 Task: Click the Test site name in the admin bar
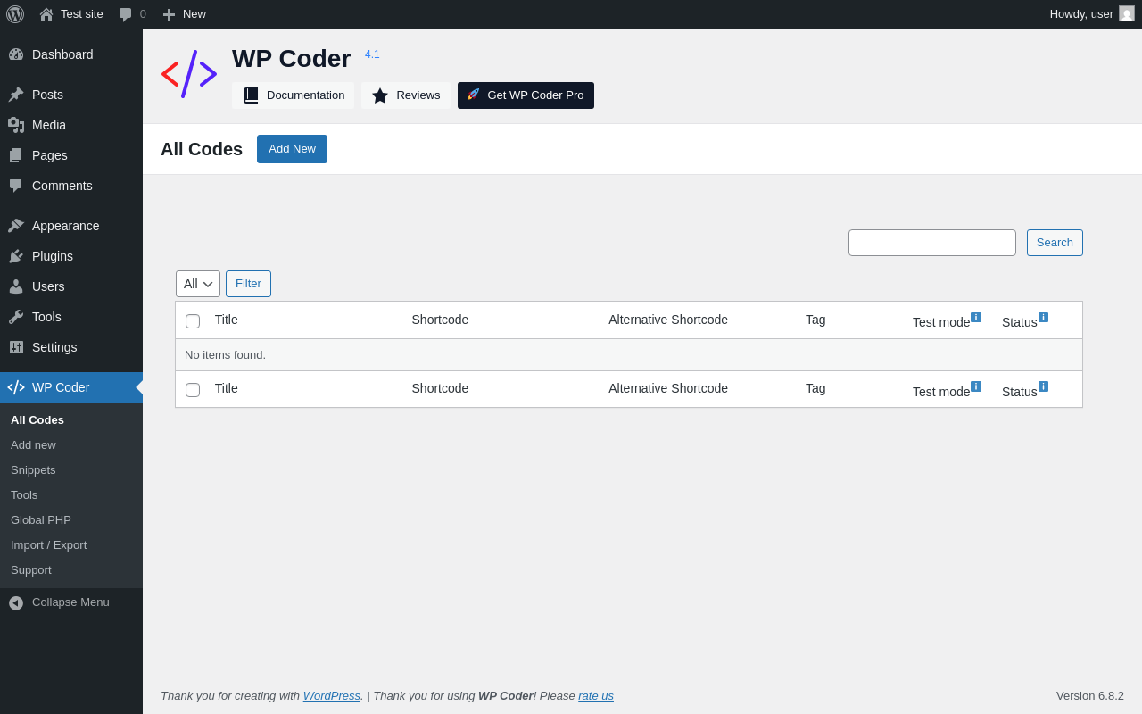pos(82,14)
